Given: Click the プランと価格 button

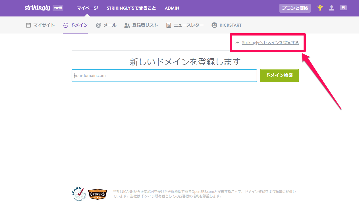Looking at the screenshot, I should coord(295,8).
